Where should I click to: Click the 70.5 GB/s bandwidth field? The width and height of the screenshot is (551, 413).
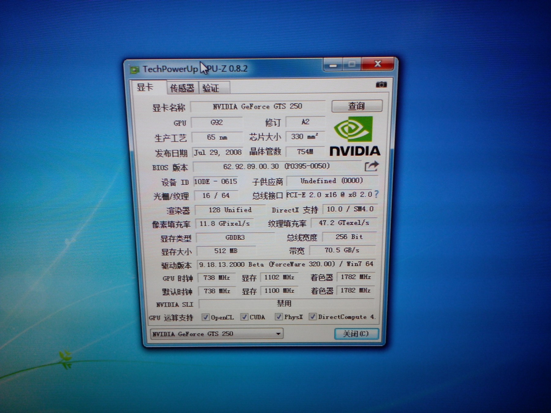[x=343, y=250]
